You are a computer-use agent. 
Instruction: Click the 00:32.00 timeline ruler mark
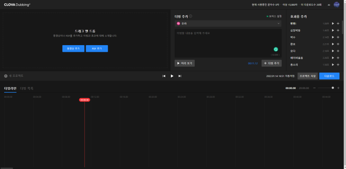pos(239,97)
